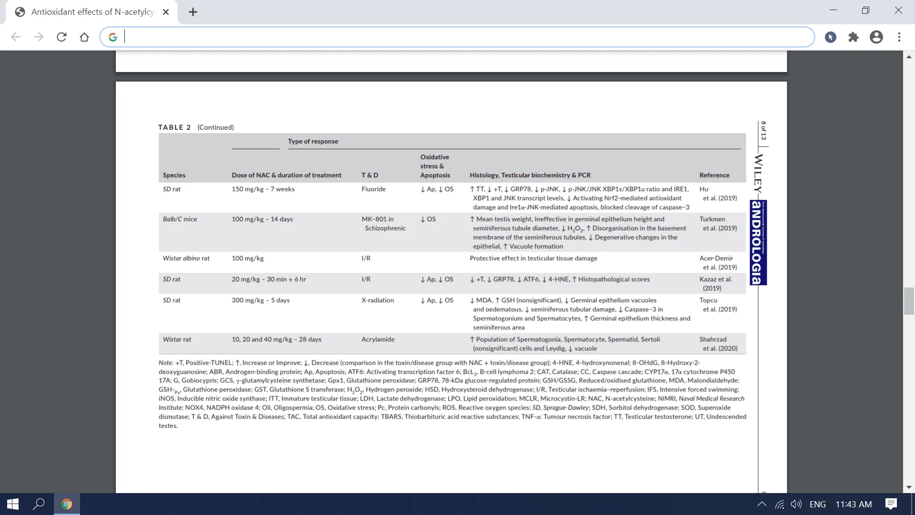Click the 'X-radiation' cell

click(377, 300)
